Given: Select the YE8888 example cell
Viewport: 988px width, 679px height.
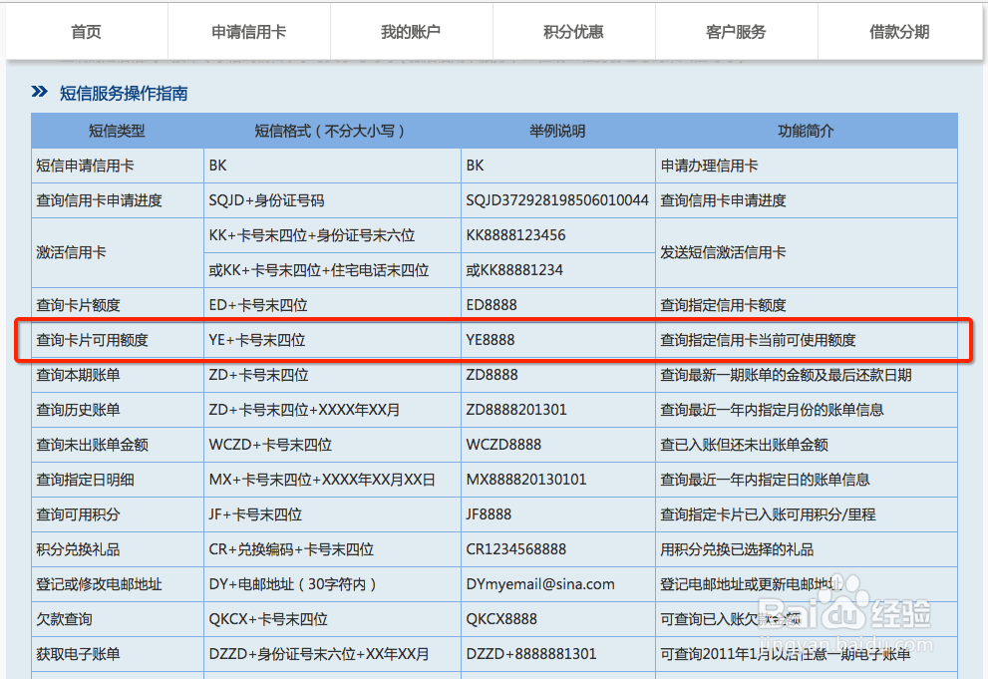Looking at the screenshot, I should (x=488, y=340).
